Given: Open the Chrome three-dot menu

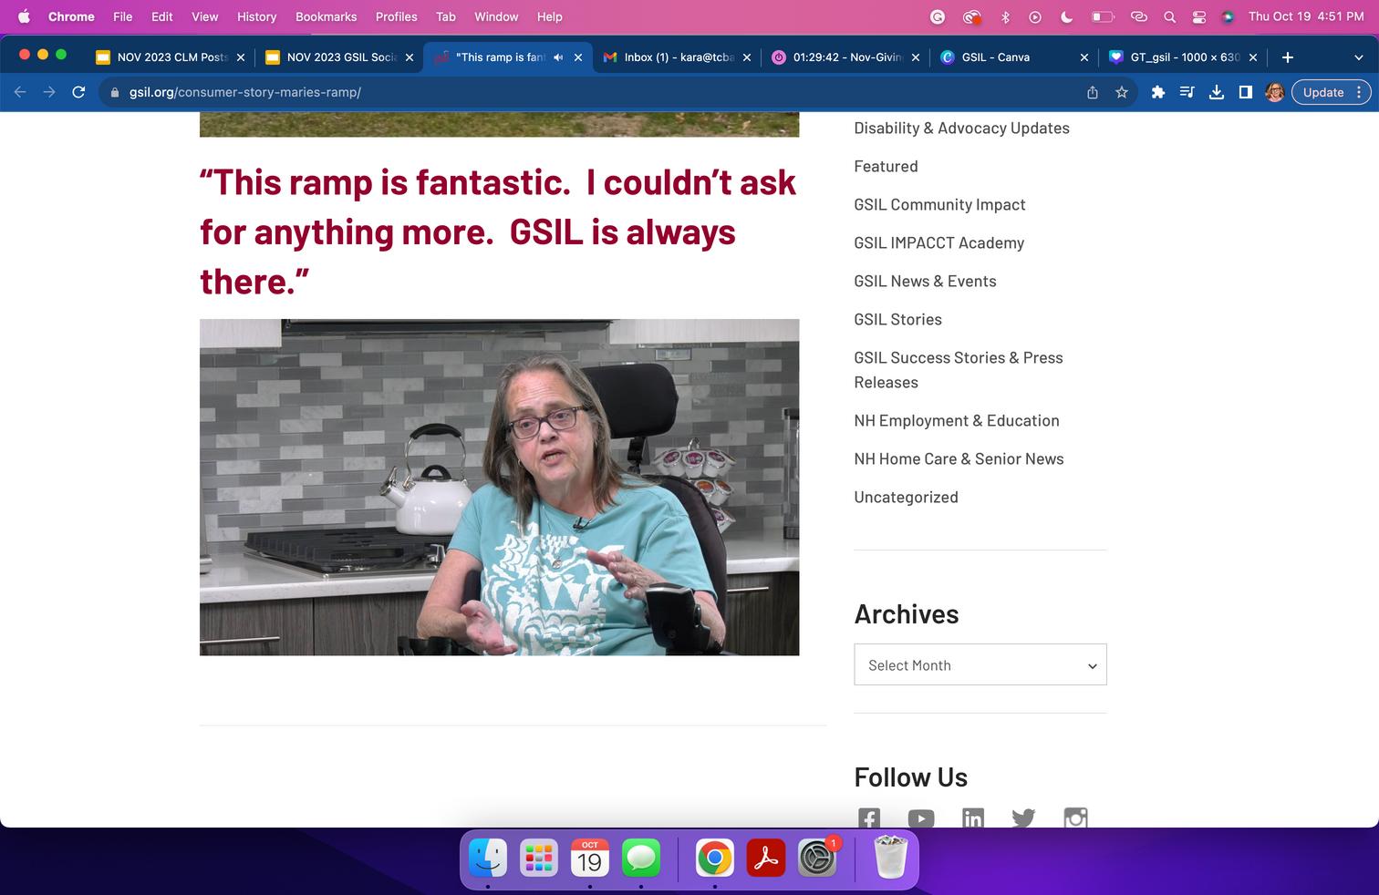Looking at the screenshot, I should point(1359,92).
